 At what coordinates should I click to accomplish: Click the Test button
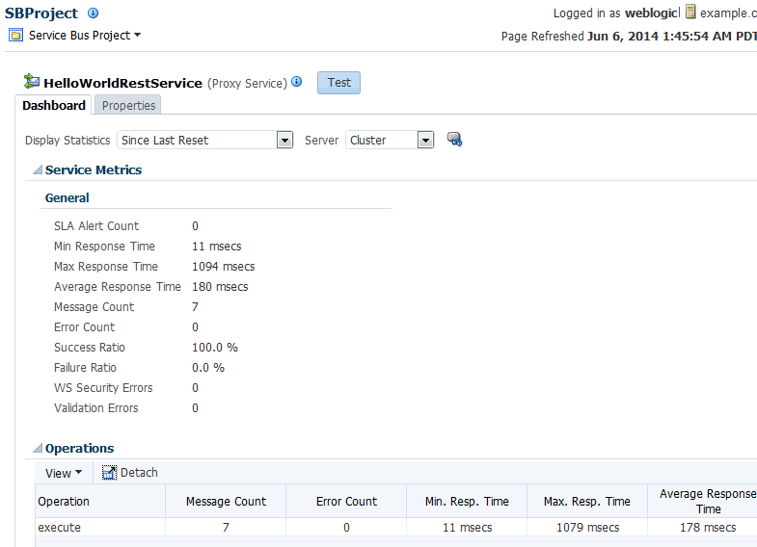338,83
